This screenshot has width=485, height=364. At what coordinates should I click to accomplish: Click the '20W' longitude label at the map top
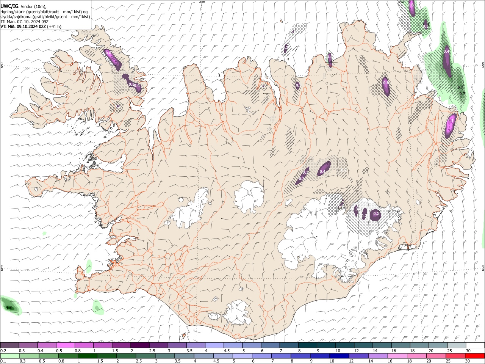coord(202,2)
